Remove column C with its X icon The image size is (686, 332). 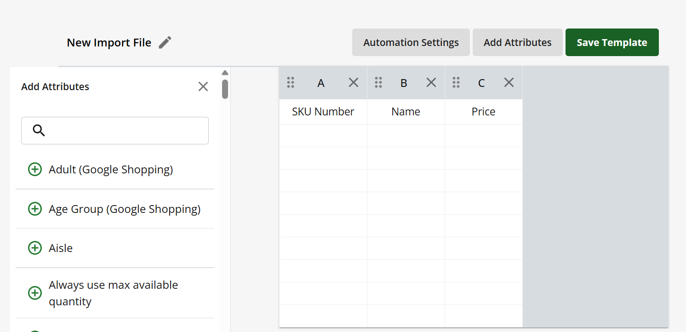point(509,82)
